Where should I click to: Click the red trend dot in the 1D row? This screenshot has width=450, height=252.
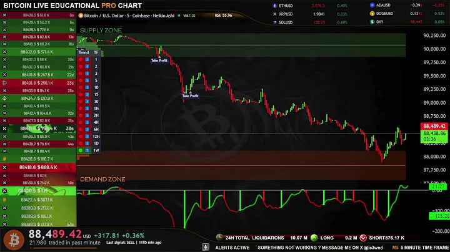point(81,143)
